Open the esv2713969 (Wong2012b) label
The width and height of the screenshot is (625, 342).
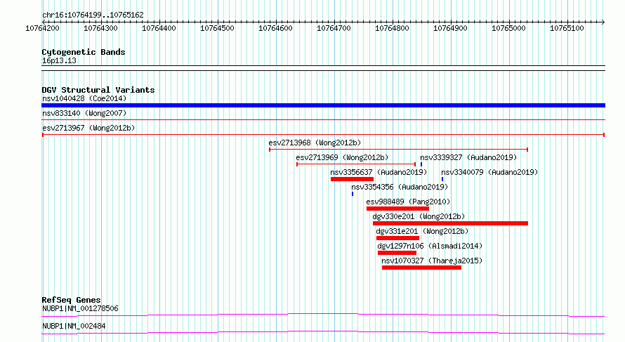[342, 157]
